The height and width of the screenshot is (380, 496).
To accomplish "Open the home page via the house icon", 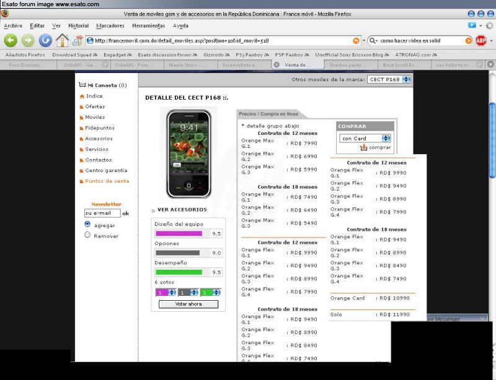I will pyautogui.click(x=63, y=40).
